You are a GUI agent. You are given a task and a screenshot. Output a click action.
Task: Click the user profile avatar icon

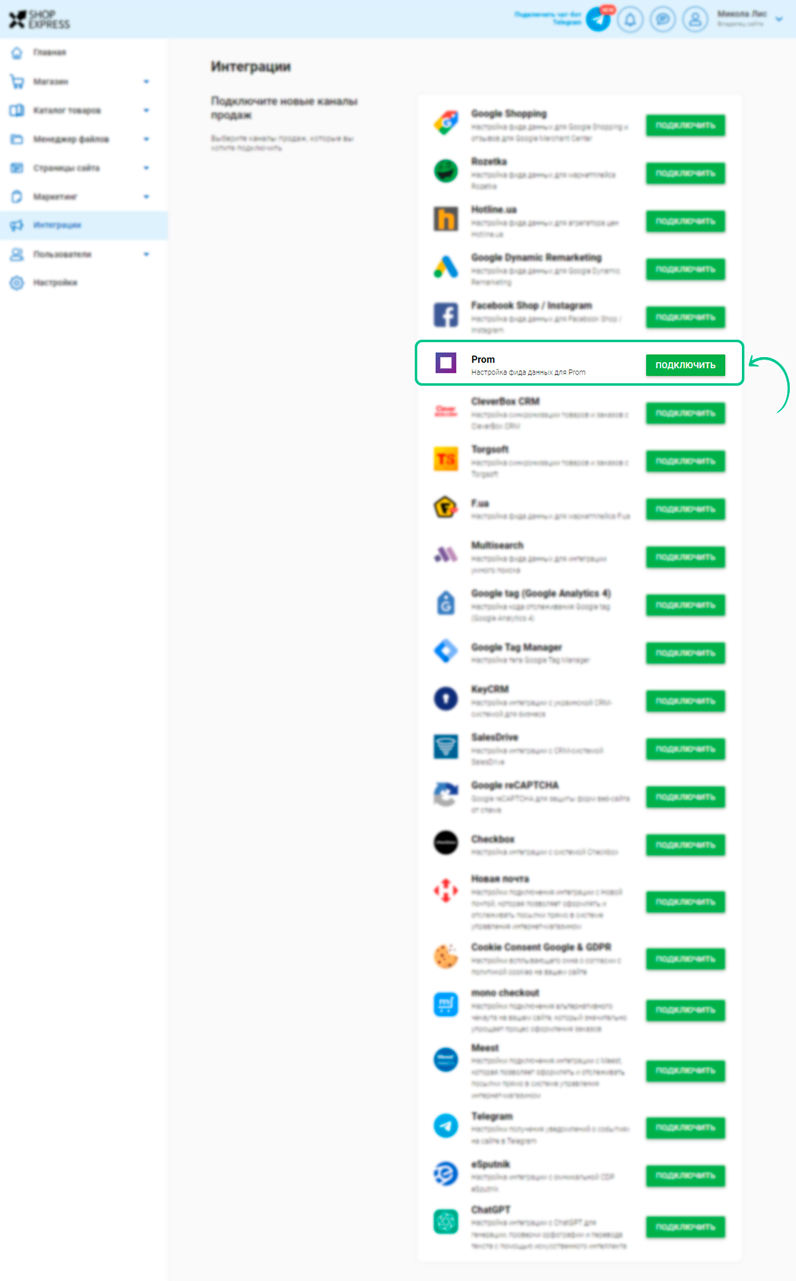pos(695,19)
